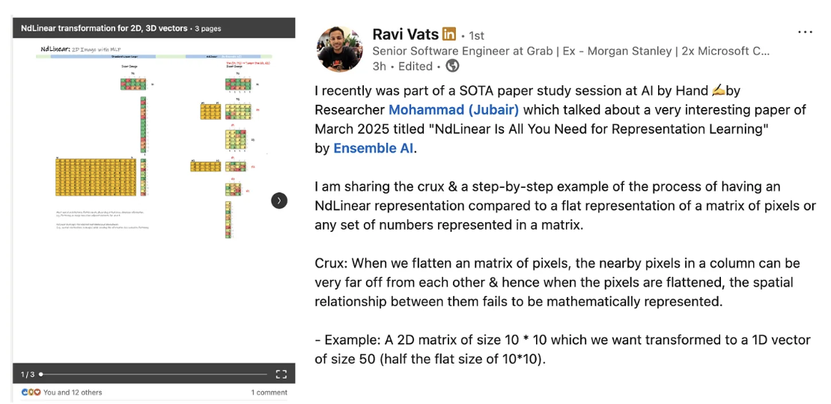Click the document page progress slider
This screenshot has height=404, width=831.
[x=153, y=374]
